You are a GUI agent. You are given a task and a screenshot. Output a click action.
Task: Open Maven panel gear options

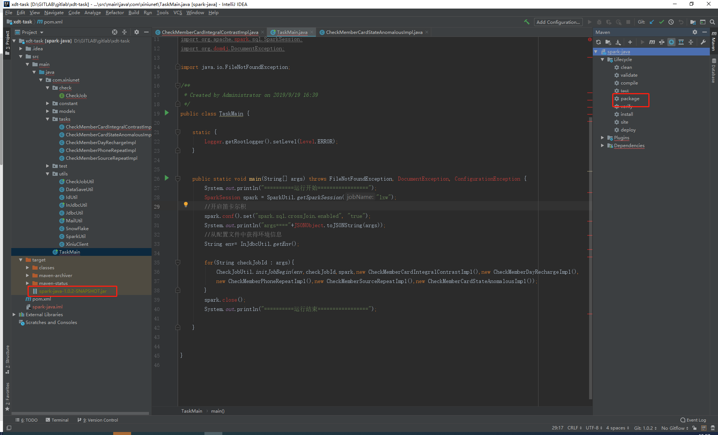(x=695, y=32)
